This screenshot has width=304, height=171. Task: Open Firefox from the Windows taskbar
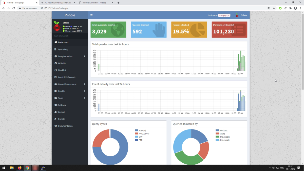pos(20,168)
